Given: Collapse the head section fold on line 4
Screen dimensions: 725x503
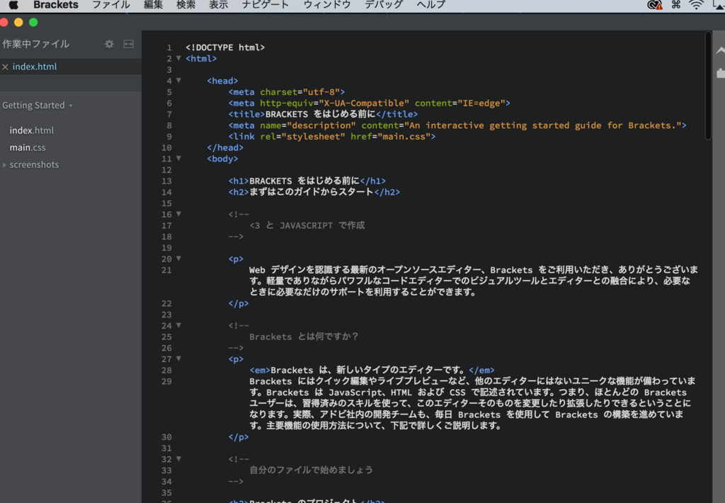Looking at the screenshot, I should [178, 81].
